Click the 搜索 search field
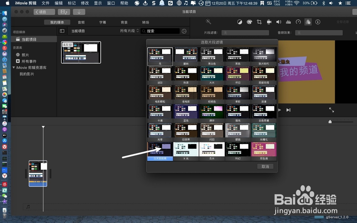This screenshot has width=357, height=223. [x=160, y=31]
